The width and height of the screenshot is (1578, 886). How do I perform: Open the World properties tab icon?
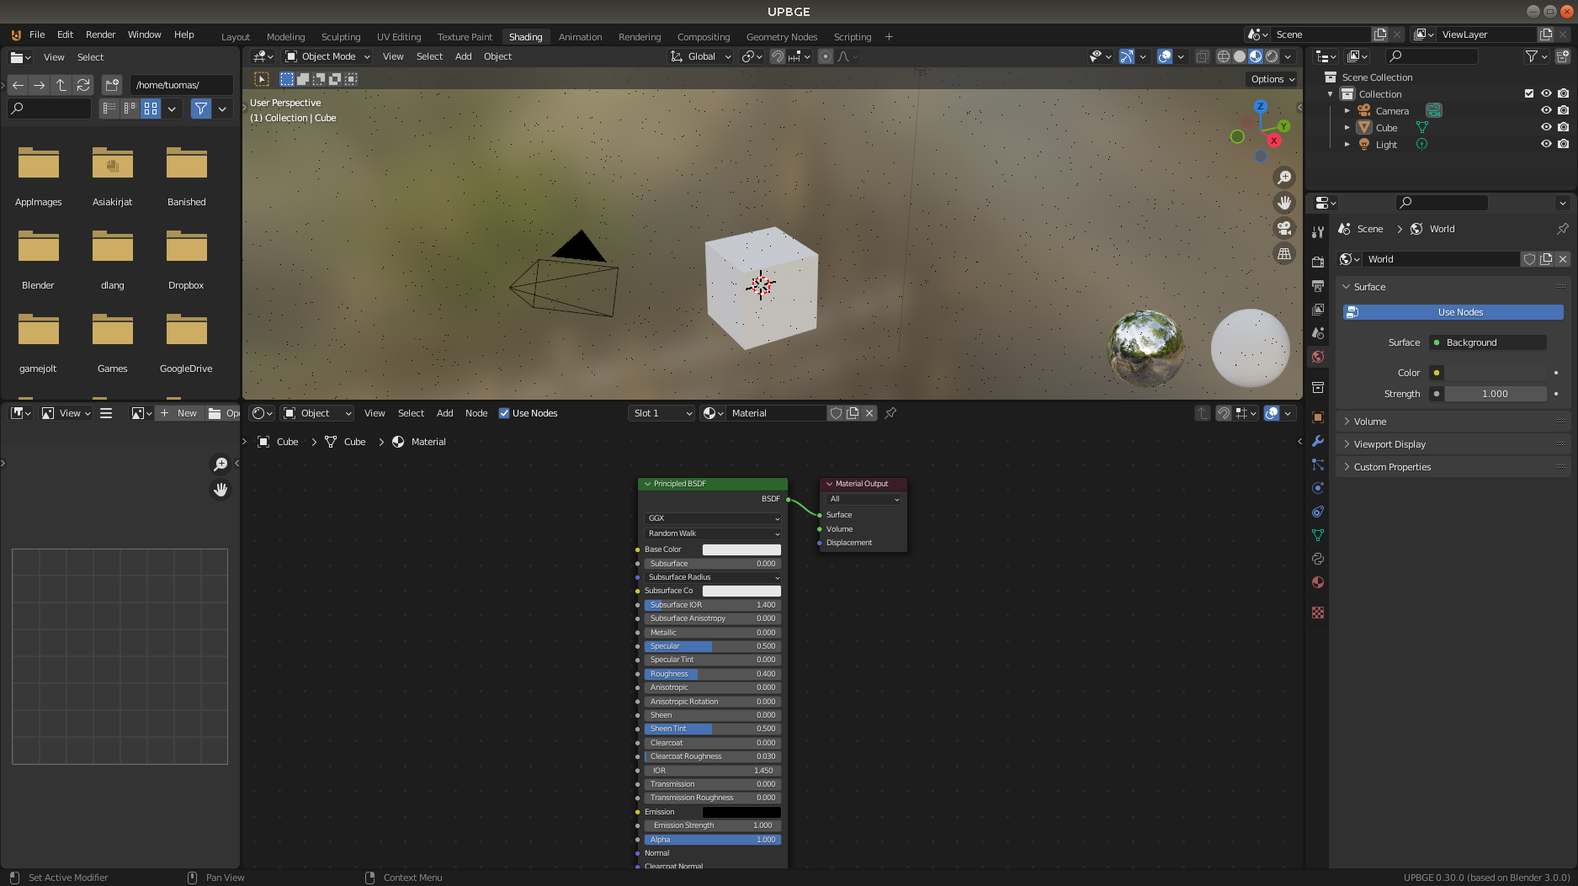pyautogui.click(x=1318, y=357)
